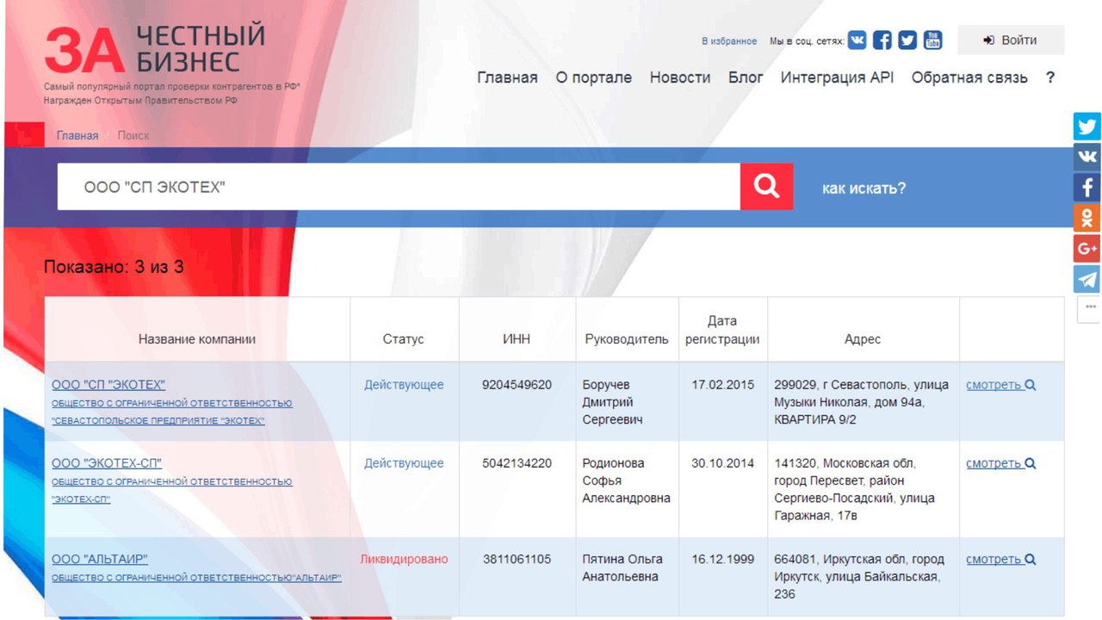
Task: Share via Telegram in side bar
Action: point(1087,279)
